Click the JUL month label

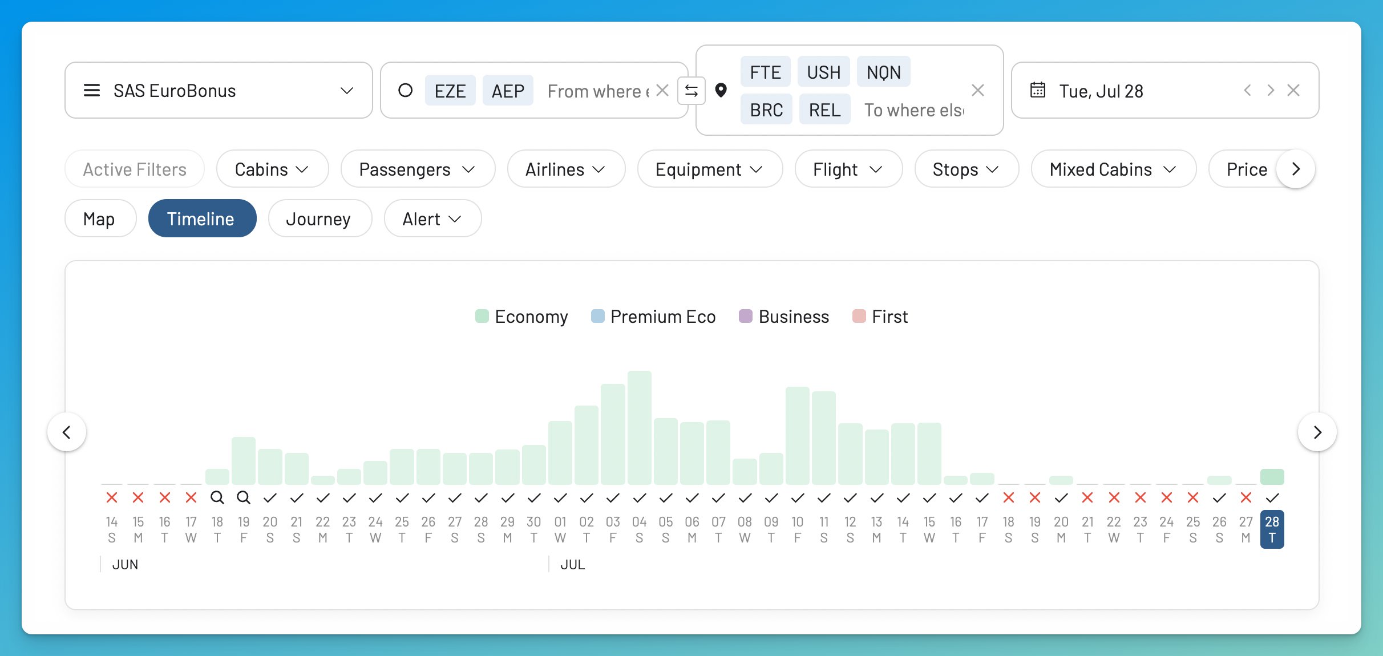coord(573,565)
